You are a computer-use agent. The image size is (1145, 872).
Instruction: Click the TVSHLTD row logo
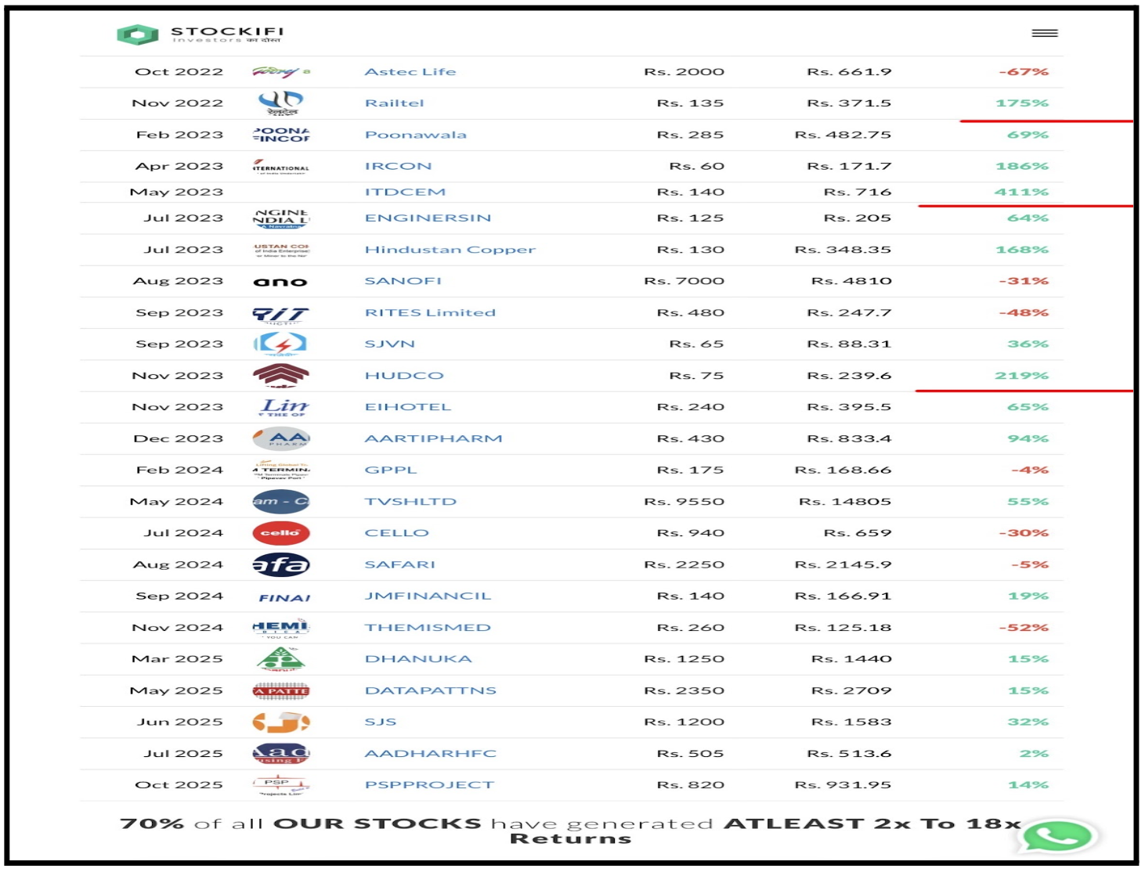[281, 501]
